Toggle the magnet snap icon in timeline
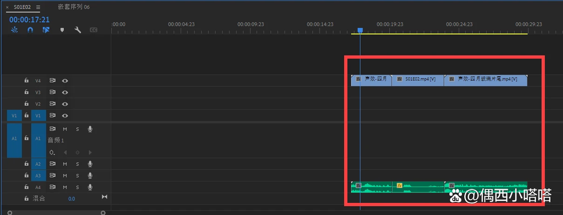Image resolution: width=563 pixels, height=215 pixels. point(30,30)
